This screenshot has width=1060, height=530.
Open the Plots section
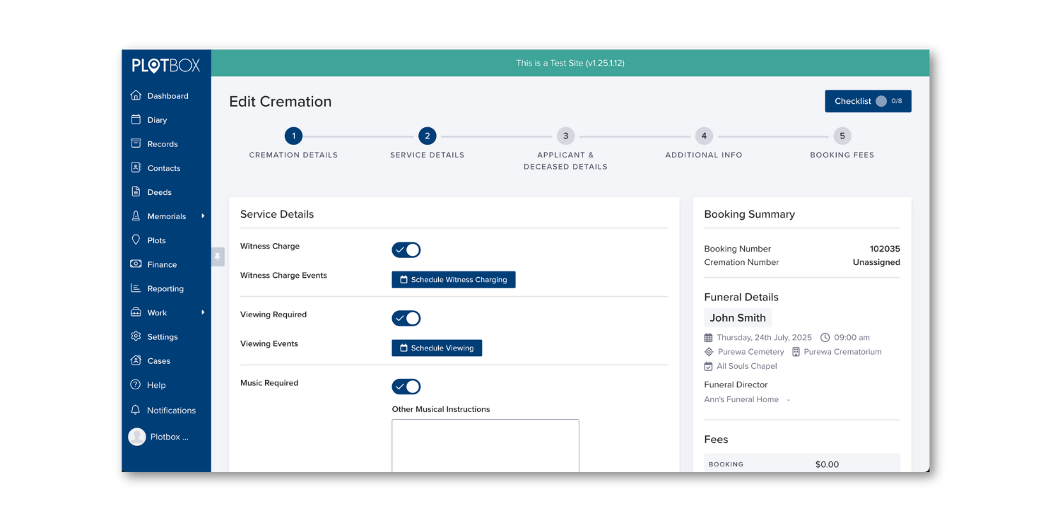[x=156, y=240]
